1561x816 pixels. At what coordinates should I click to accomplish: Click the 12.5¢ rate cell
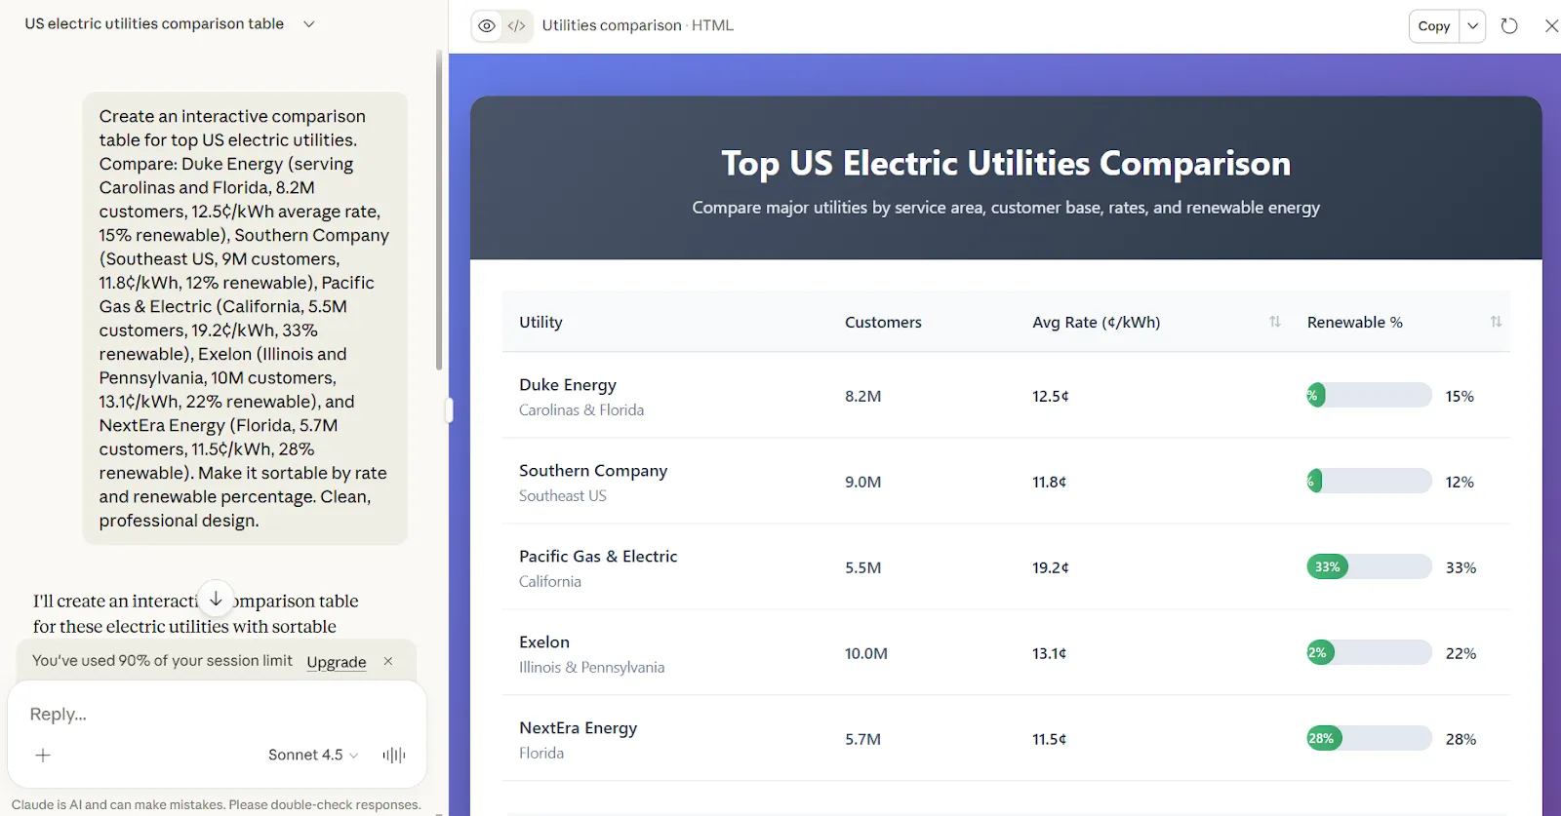[x=1051, y=397]
